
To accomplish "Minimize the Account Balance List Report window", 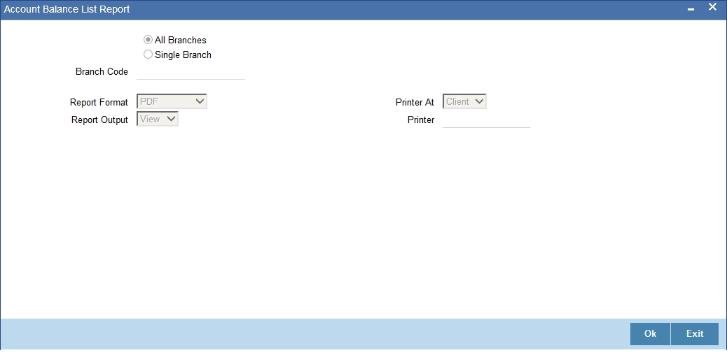I will tap(691, 10).
